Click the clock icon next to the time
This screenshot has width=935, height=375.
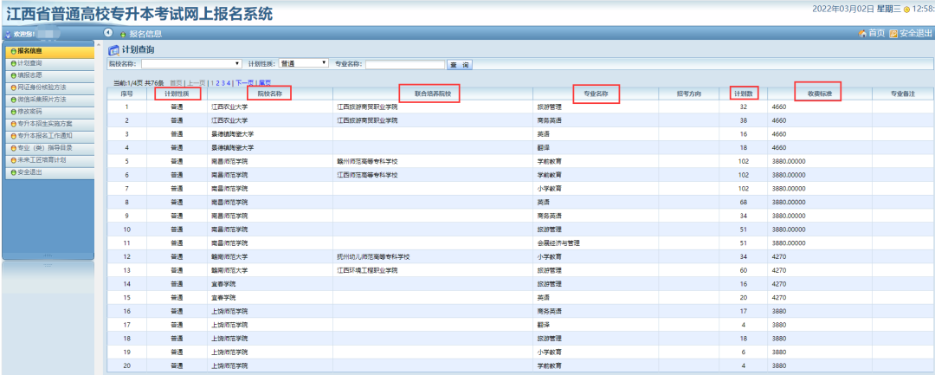[906, 10]
